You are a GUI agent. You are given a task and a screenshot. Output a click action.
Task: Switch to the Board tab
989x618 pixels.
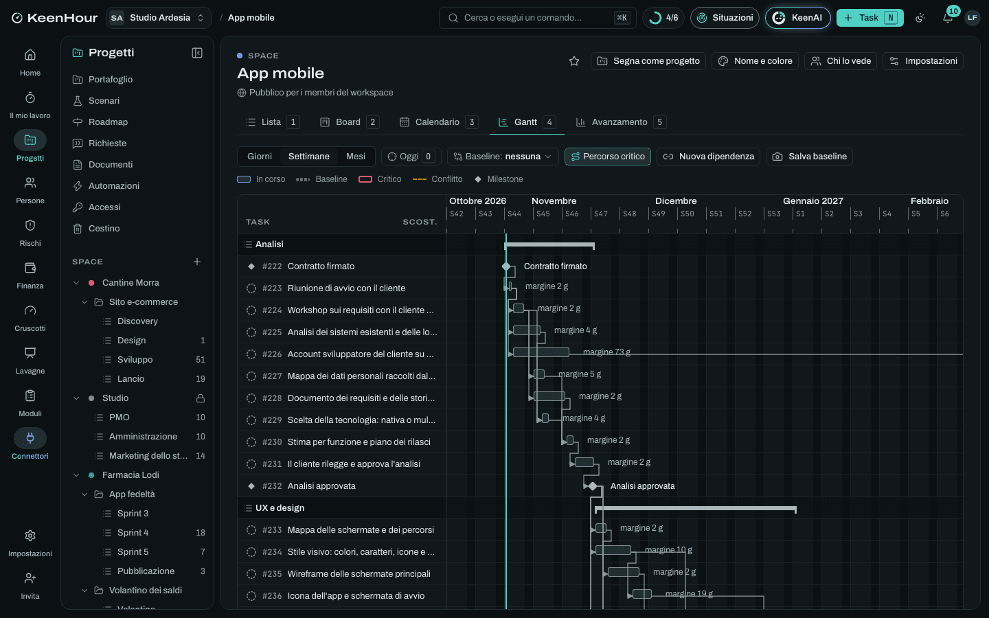tap(349, 122)
